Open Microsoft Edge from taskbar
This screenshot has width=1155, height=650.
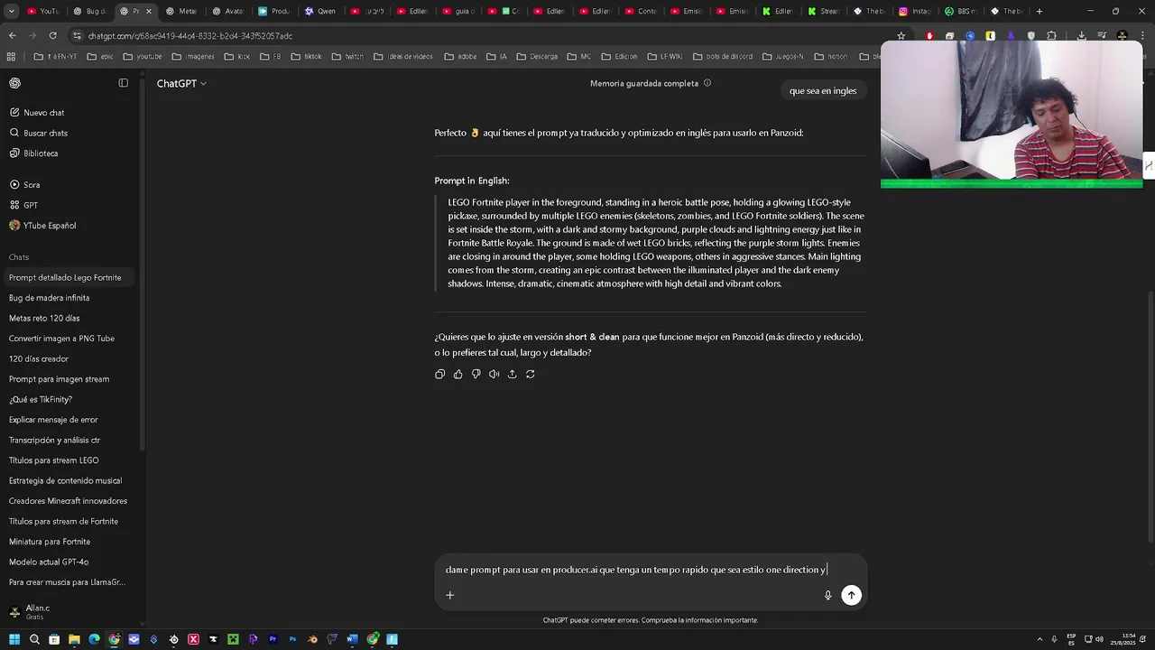94,639
